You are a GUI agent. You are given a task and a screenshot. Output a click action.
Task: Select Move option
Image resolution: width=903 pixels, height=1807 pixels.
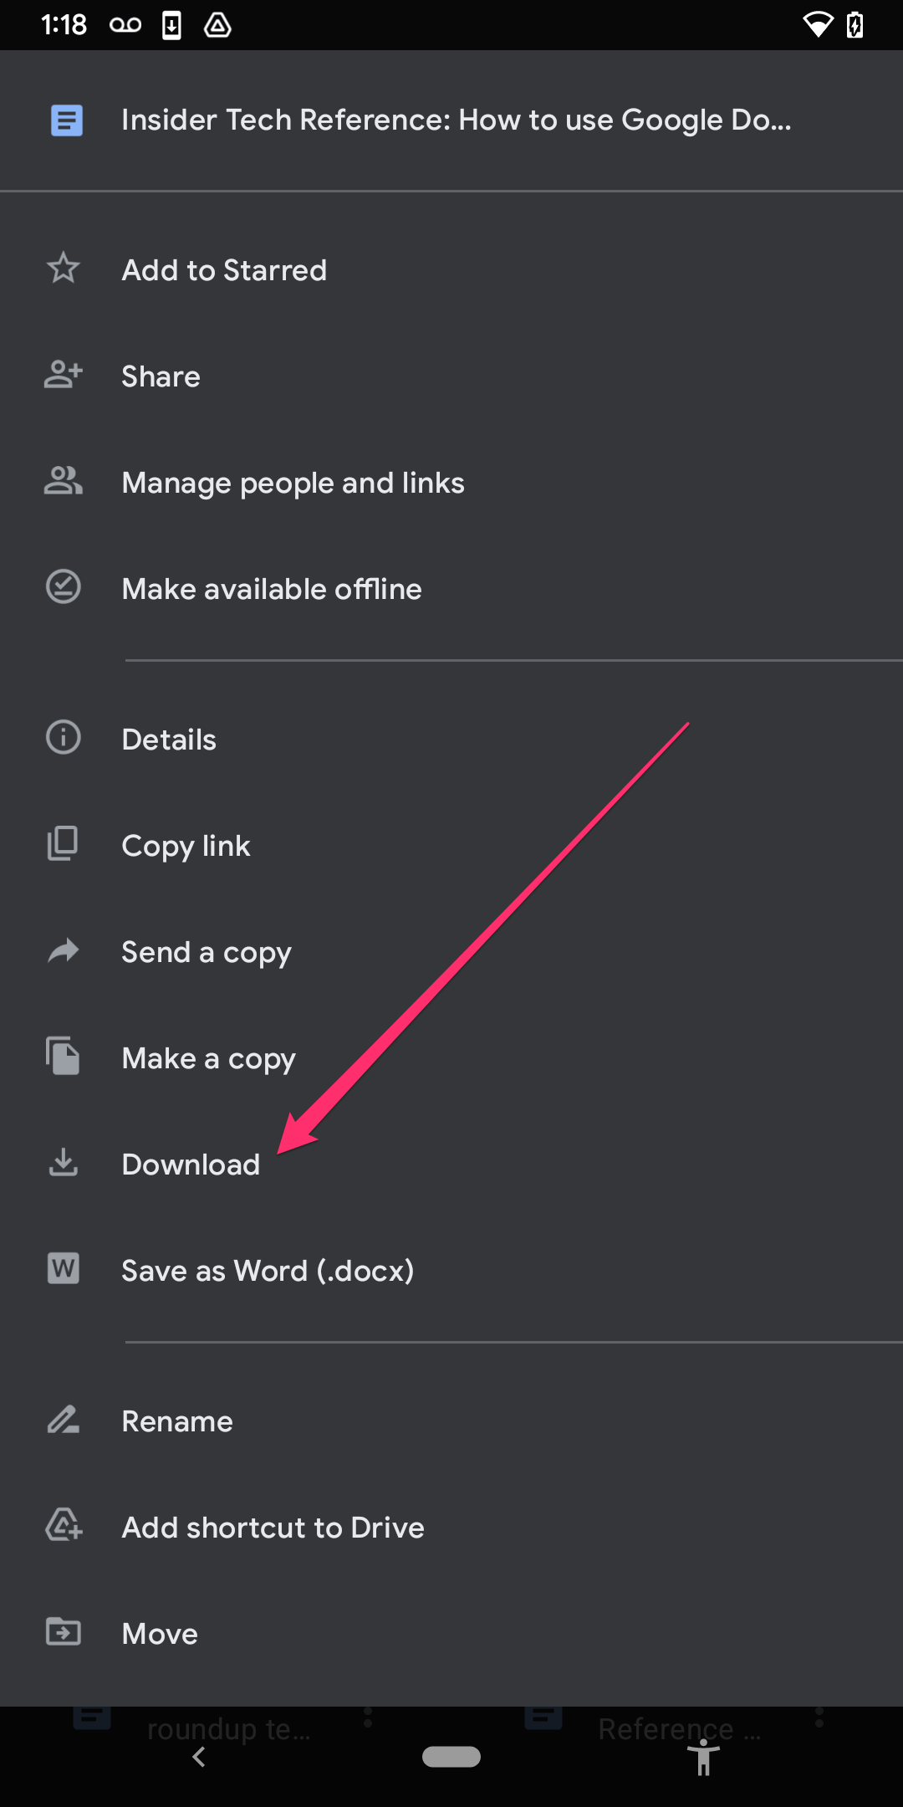click(x=451, y=1633)
